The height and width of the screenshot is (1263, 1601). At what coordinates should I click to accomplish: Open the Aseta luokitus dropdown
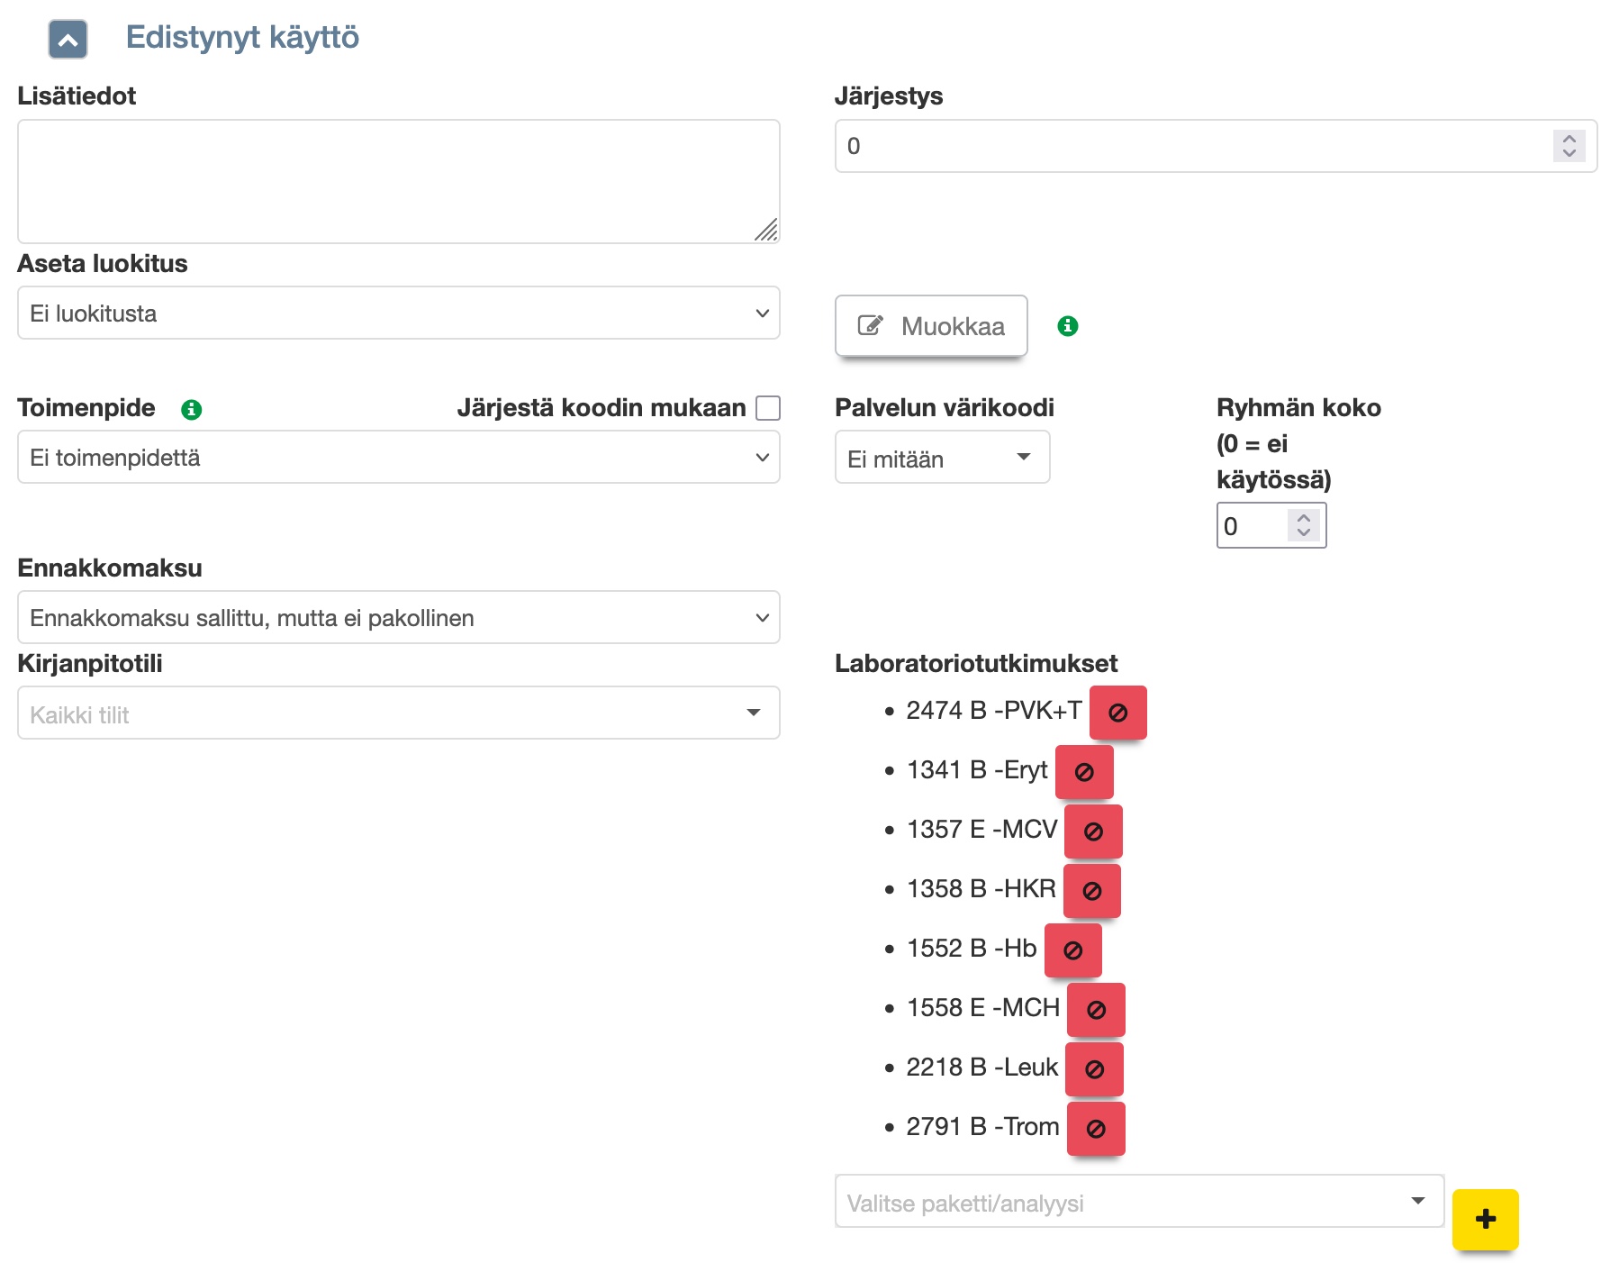pos(398,313)
